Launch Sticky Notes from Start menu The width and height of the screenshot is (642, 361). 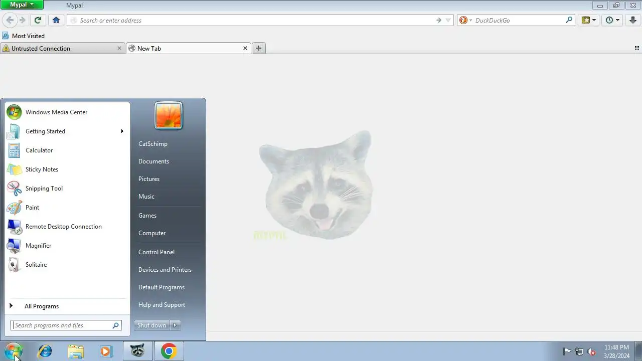[67, 169]
